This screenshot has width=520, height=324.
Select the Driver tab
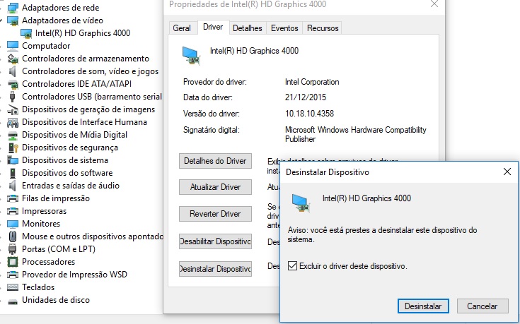[213, 27]
